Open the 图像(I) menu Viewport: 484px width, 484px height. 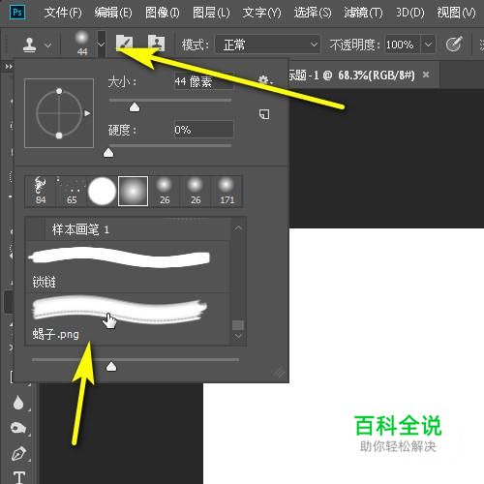pyautogui.click(x=163, y=13)
